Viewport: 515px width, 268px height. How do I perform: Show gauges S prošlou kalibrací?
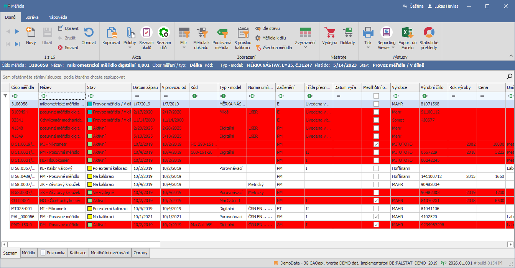[243, 38]
